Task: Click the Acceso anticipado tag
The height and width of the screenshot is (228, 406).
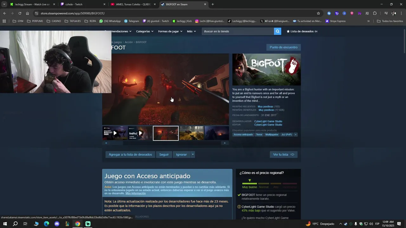Action: point(243,135)
